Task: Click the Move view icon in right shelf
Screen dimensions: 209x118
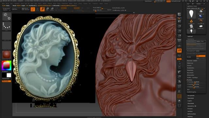Action: (x=179, y=72)
